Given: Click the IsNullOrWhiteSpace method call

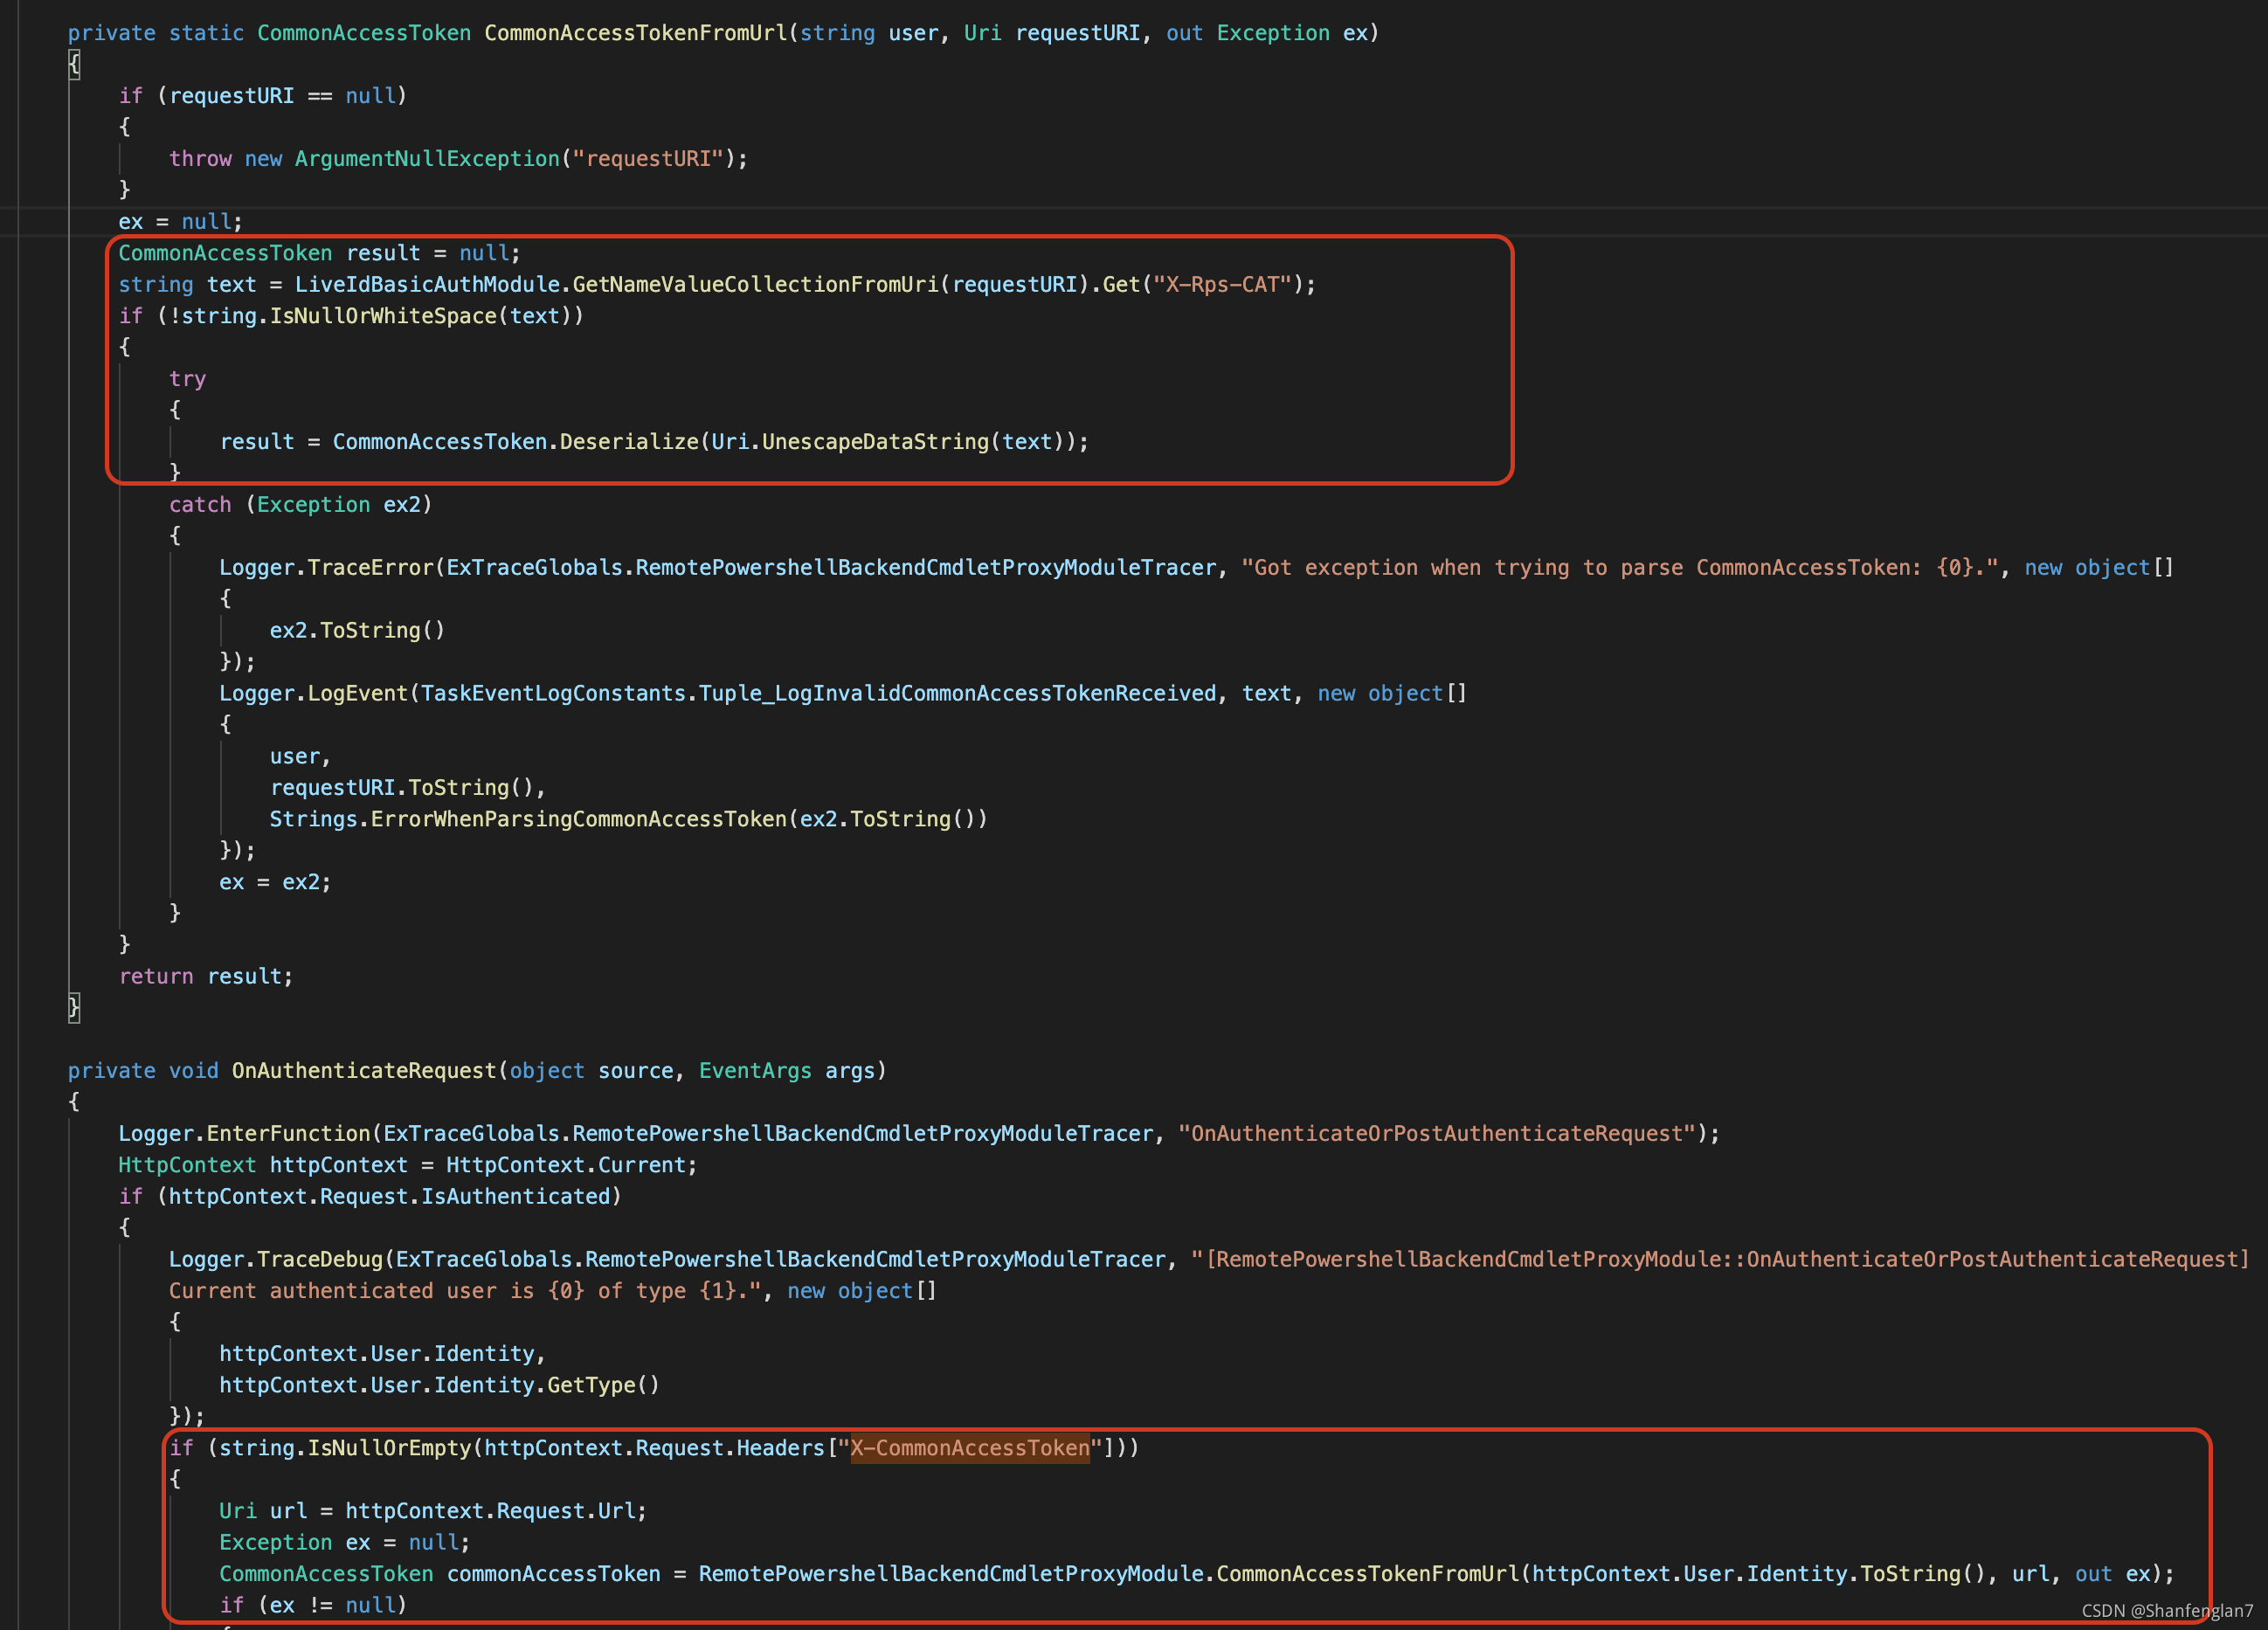Looking at the screenshot, I should tap(383, 316).
